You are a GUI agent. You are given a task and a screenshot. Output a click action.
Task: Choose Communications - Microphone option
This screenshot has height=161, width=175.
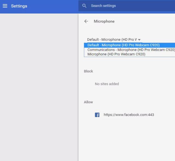point(129,50)
